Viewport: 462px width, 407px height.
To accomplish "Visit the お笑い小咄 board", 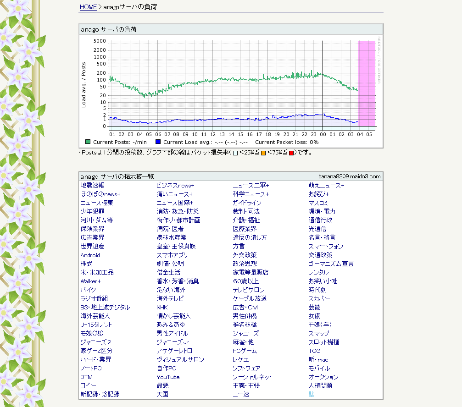I will [323, 281].
